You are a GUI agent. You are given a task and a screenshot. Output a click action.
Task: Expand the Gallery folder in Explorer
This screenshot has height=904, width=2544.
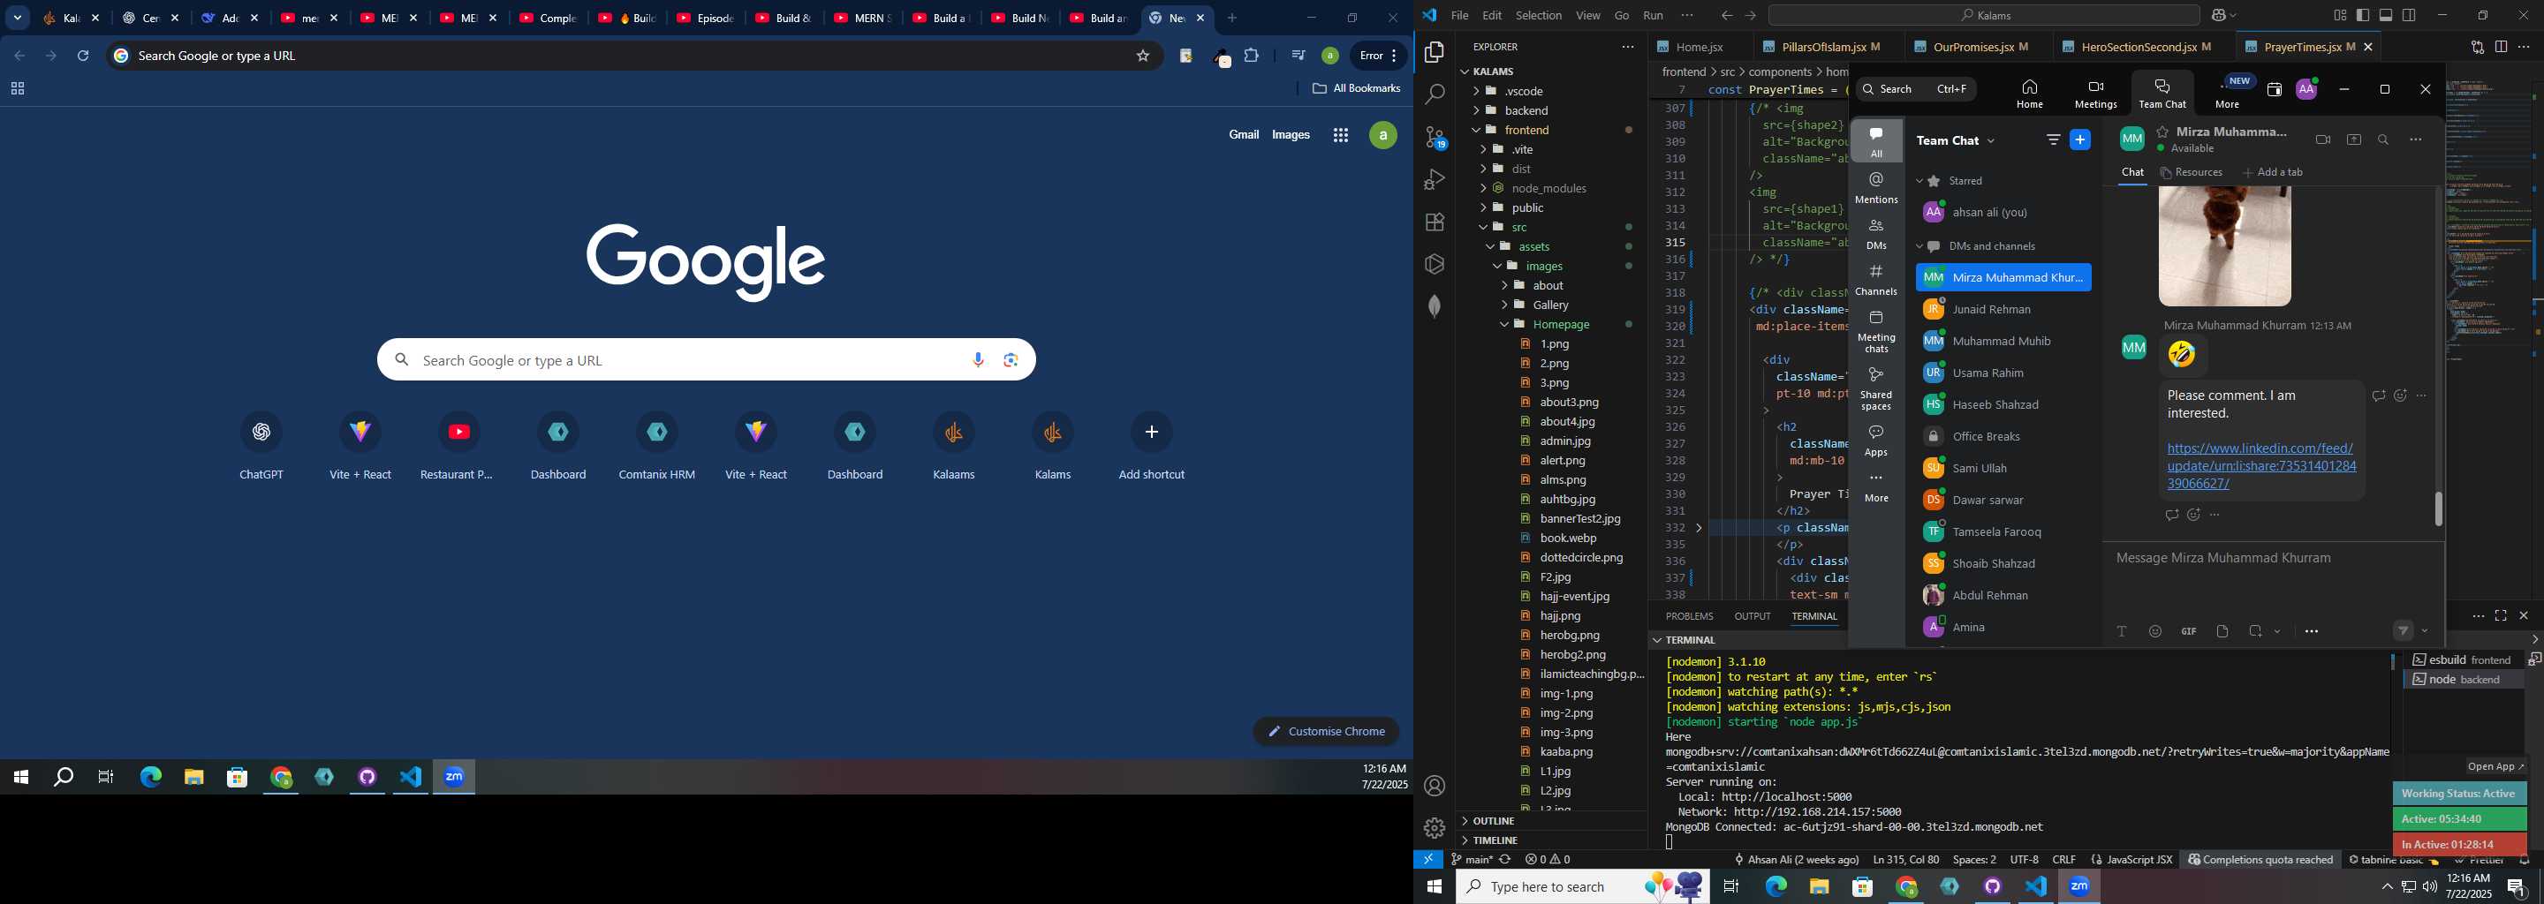point(1504,305)
